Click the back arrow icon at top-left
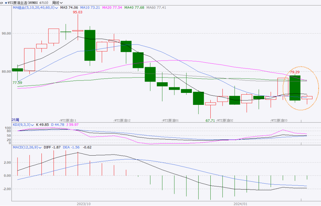This screenshot has width=321, height=206. (x=2, y=2)
